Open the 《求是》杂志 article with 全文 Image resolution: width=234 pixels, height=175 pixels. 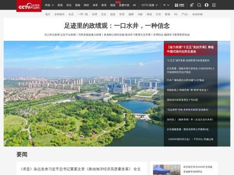[x=80, y=169]
